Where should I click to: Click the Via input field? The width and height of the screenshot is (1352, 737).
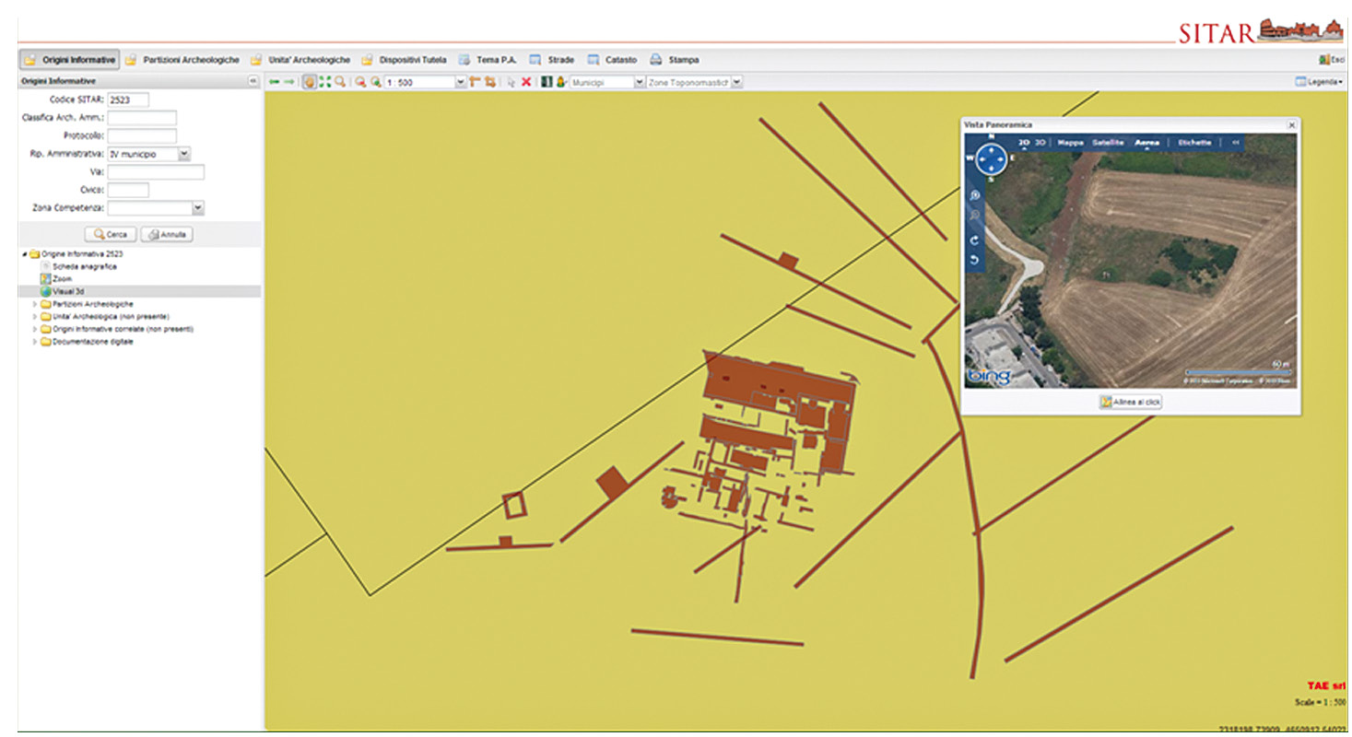tap(156, 171)
